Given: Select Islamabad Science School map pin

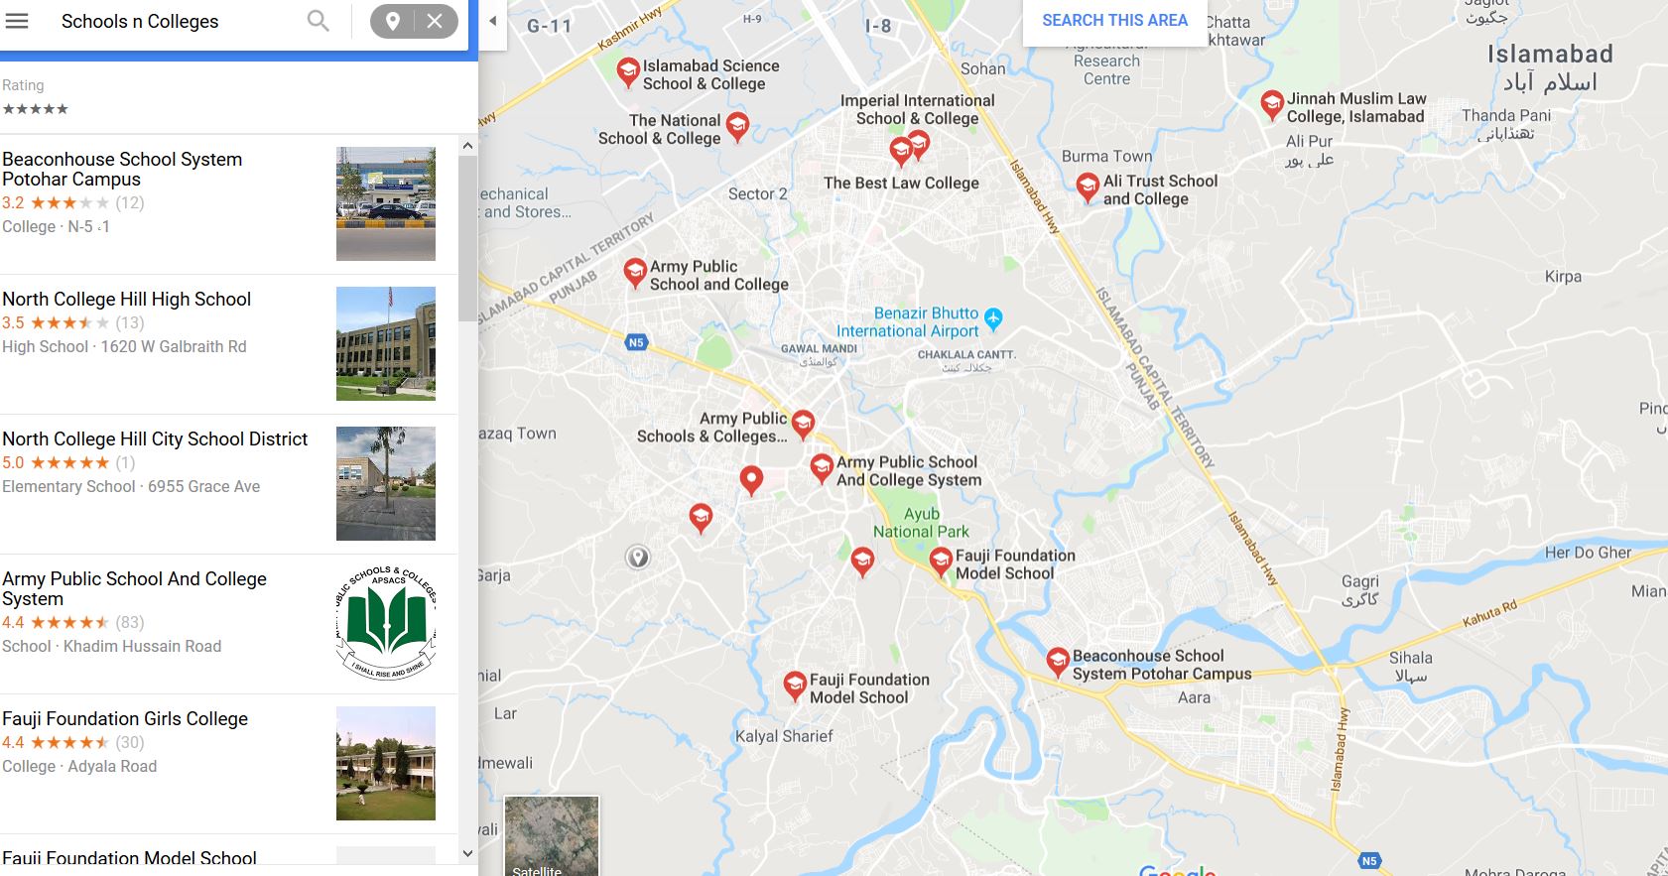Looking at the screenshot, I should tap(627, 71).
